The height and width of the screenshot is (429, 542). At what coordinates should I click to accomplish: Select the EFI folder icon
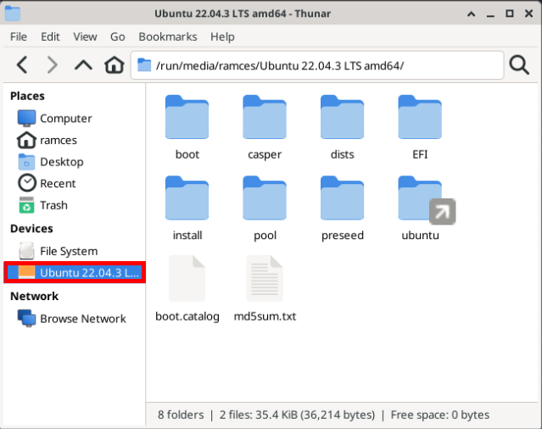pos(420,117)
